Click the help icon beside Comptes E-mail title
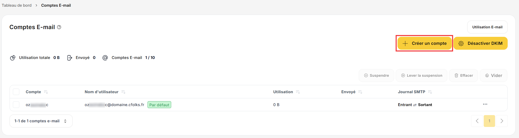The image size is (519, 138). (59, 27)
